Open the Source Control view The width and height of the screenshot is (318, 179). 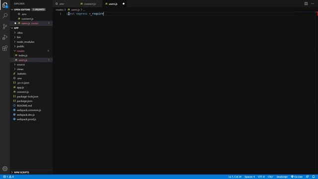5,26
